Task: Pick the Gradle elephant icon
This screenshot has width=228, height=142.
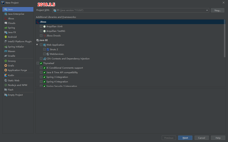Action: (6, 56)
